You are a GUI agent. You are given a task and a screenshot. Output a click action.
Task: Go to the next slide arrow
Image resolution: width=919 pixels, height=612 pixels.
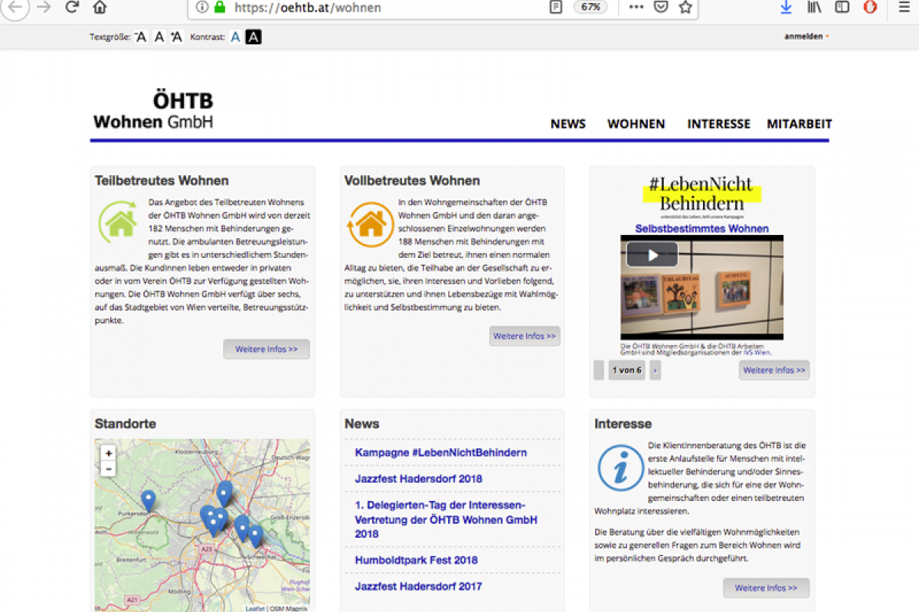656,371
